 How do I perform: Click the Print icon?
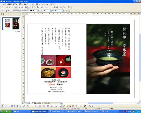[x=22, y=7]
